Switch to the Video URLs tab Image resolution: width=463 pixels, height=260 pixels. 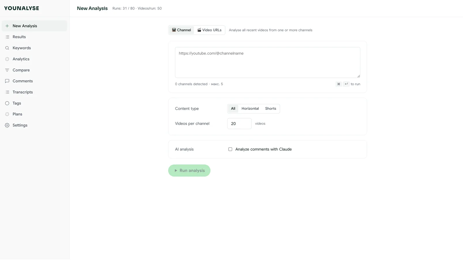pyautogui.click(x=210, y=30)
